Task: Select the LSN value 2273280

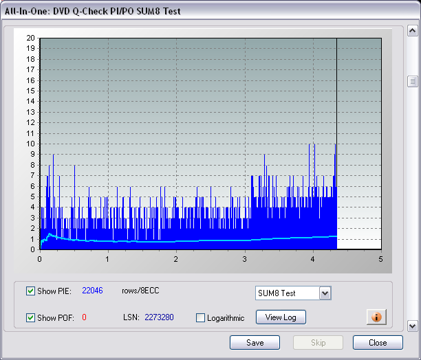Action: [x=159, y=317]
